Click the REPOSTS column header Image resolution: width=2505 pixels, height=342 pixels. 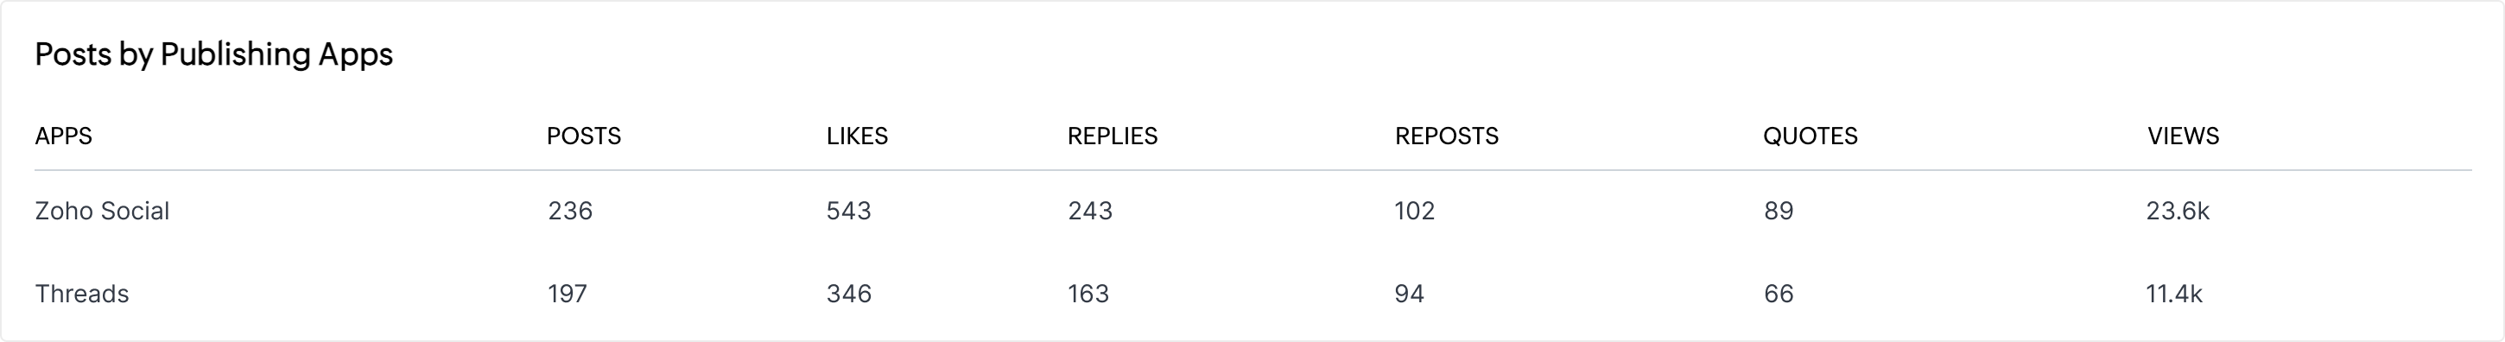tap(1446, 136)
